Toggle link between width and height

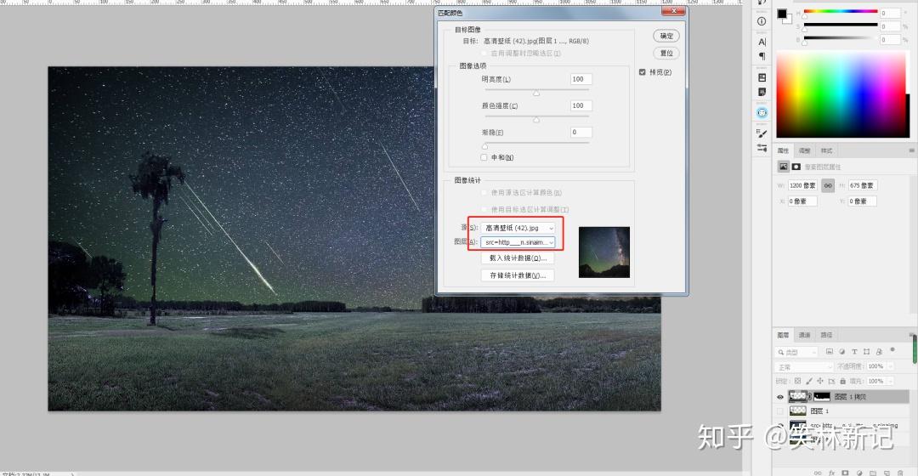(x=828, y=185)
